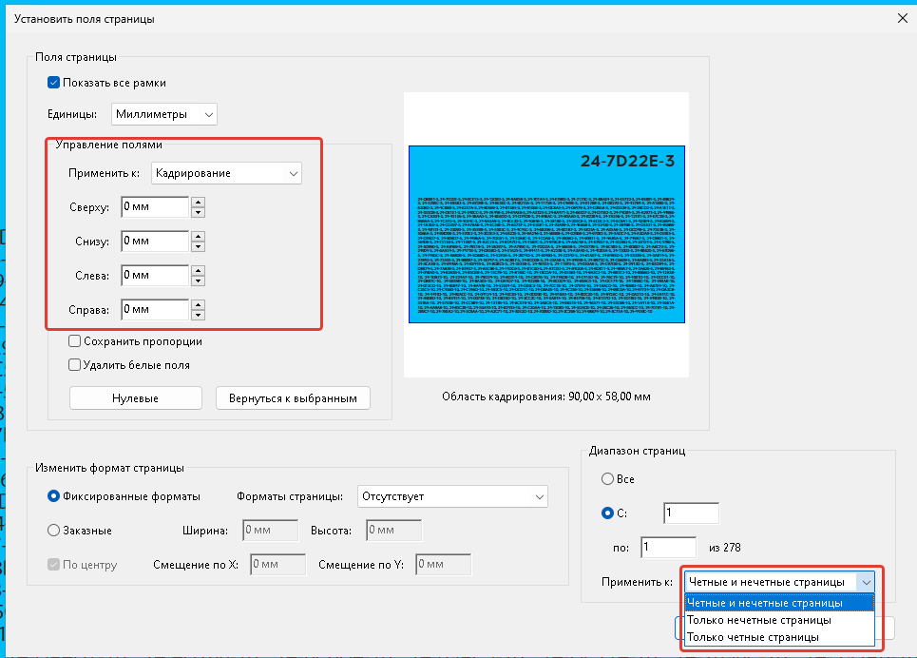This screenshot has height=658, width=917.
Task: Select Заказные page format radio button
Action: pyautogui.click(x=53, y=531)
